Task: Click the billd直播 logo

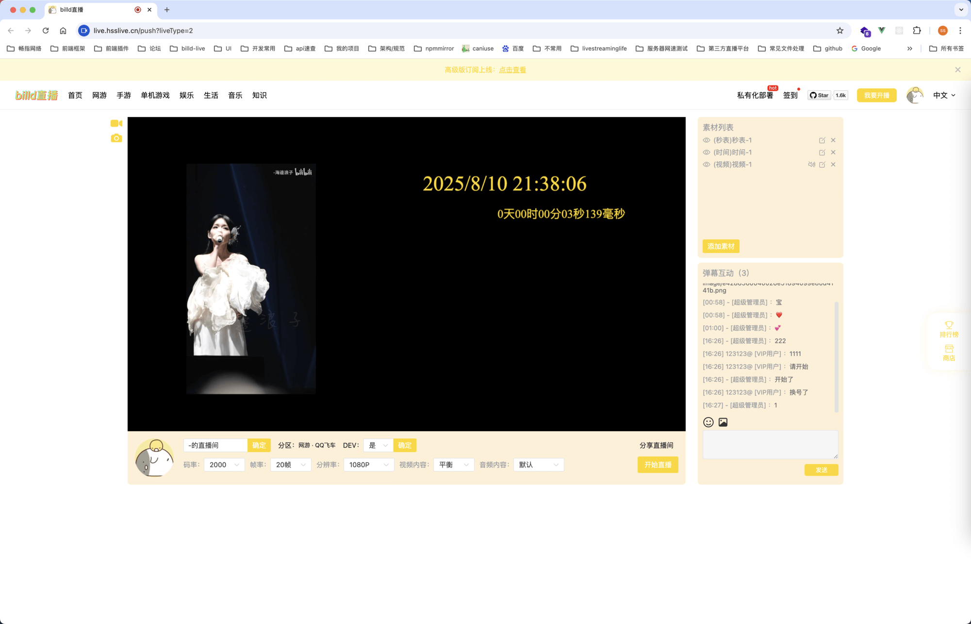Action: click(x=36, y=95)
